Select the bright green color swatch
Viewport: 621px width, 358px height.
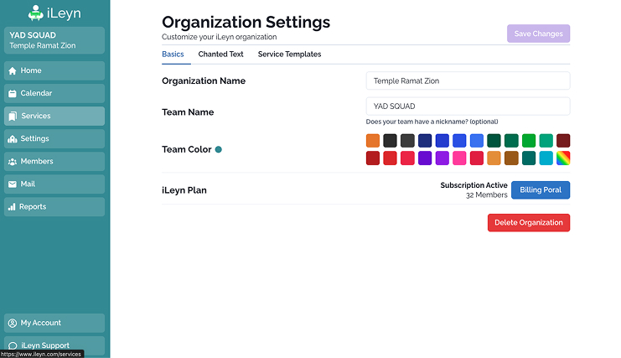point(529,141)
